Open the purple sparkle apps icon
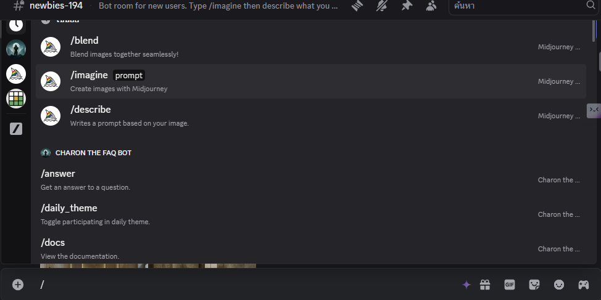This screenshot has width=601, height=300. click(x=466, y=285)
